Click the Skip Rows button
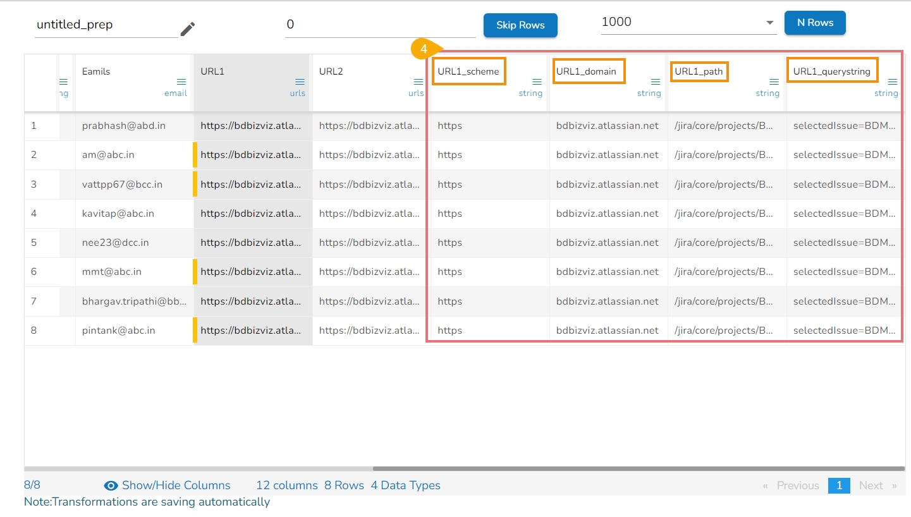The image size is (911, 517). pos(520,25)
